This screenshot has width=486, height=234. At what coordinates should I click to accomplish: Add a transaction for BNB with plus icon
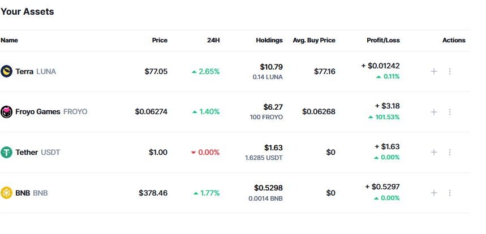point(434,193)
